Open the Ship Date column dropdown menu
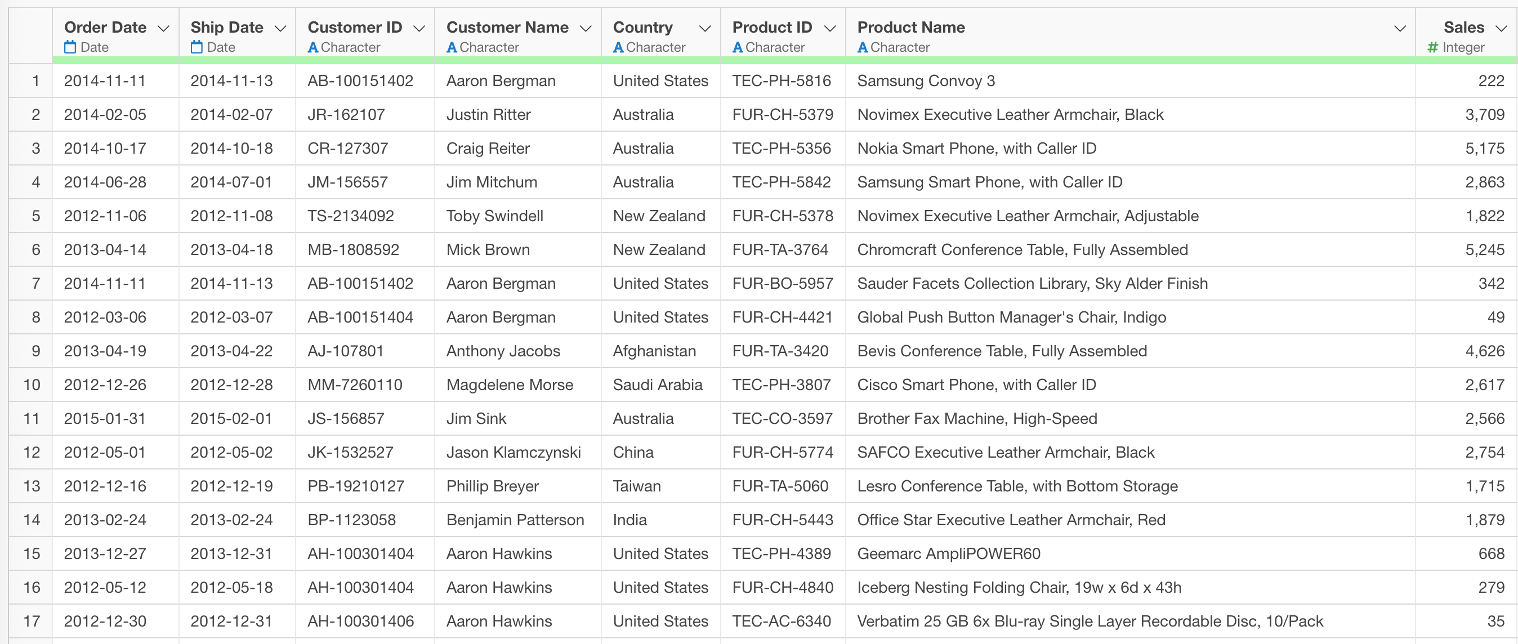 pyautogui.click(x=280, y=28)
